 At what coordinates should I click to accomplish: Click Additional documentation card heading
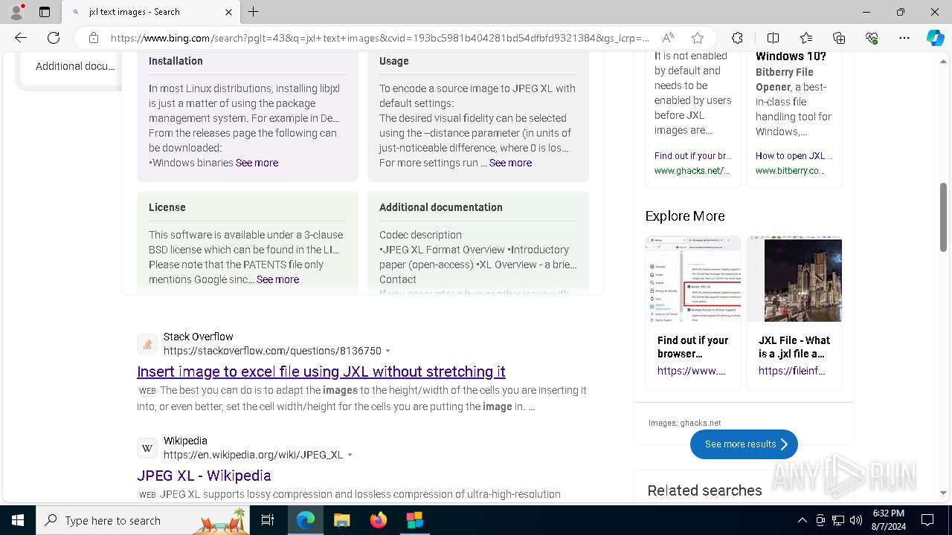coord(441,207)
